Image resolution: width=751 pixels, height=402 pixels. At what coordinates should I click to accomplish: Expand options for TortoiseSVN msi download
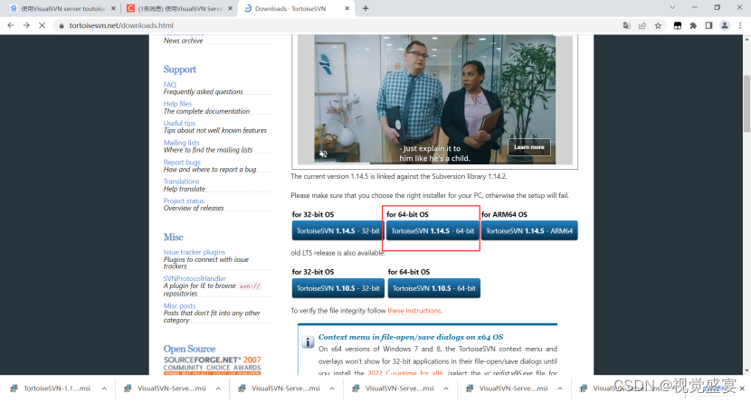104,388
